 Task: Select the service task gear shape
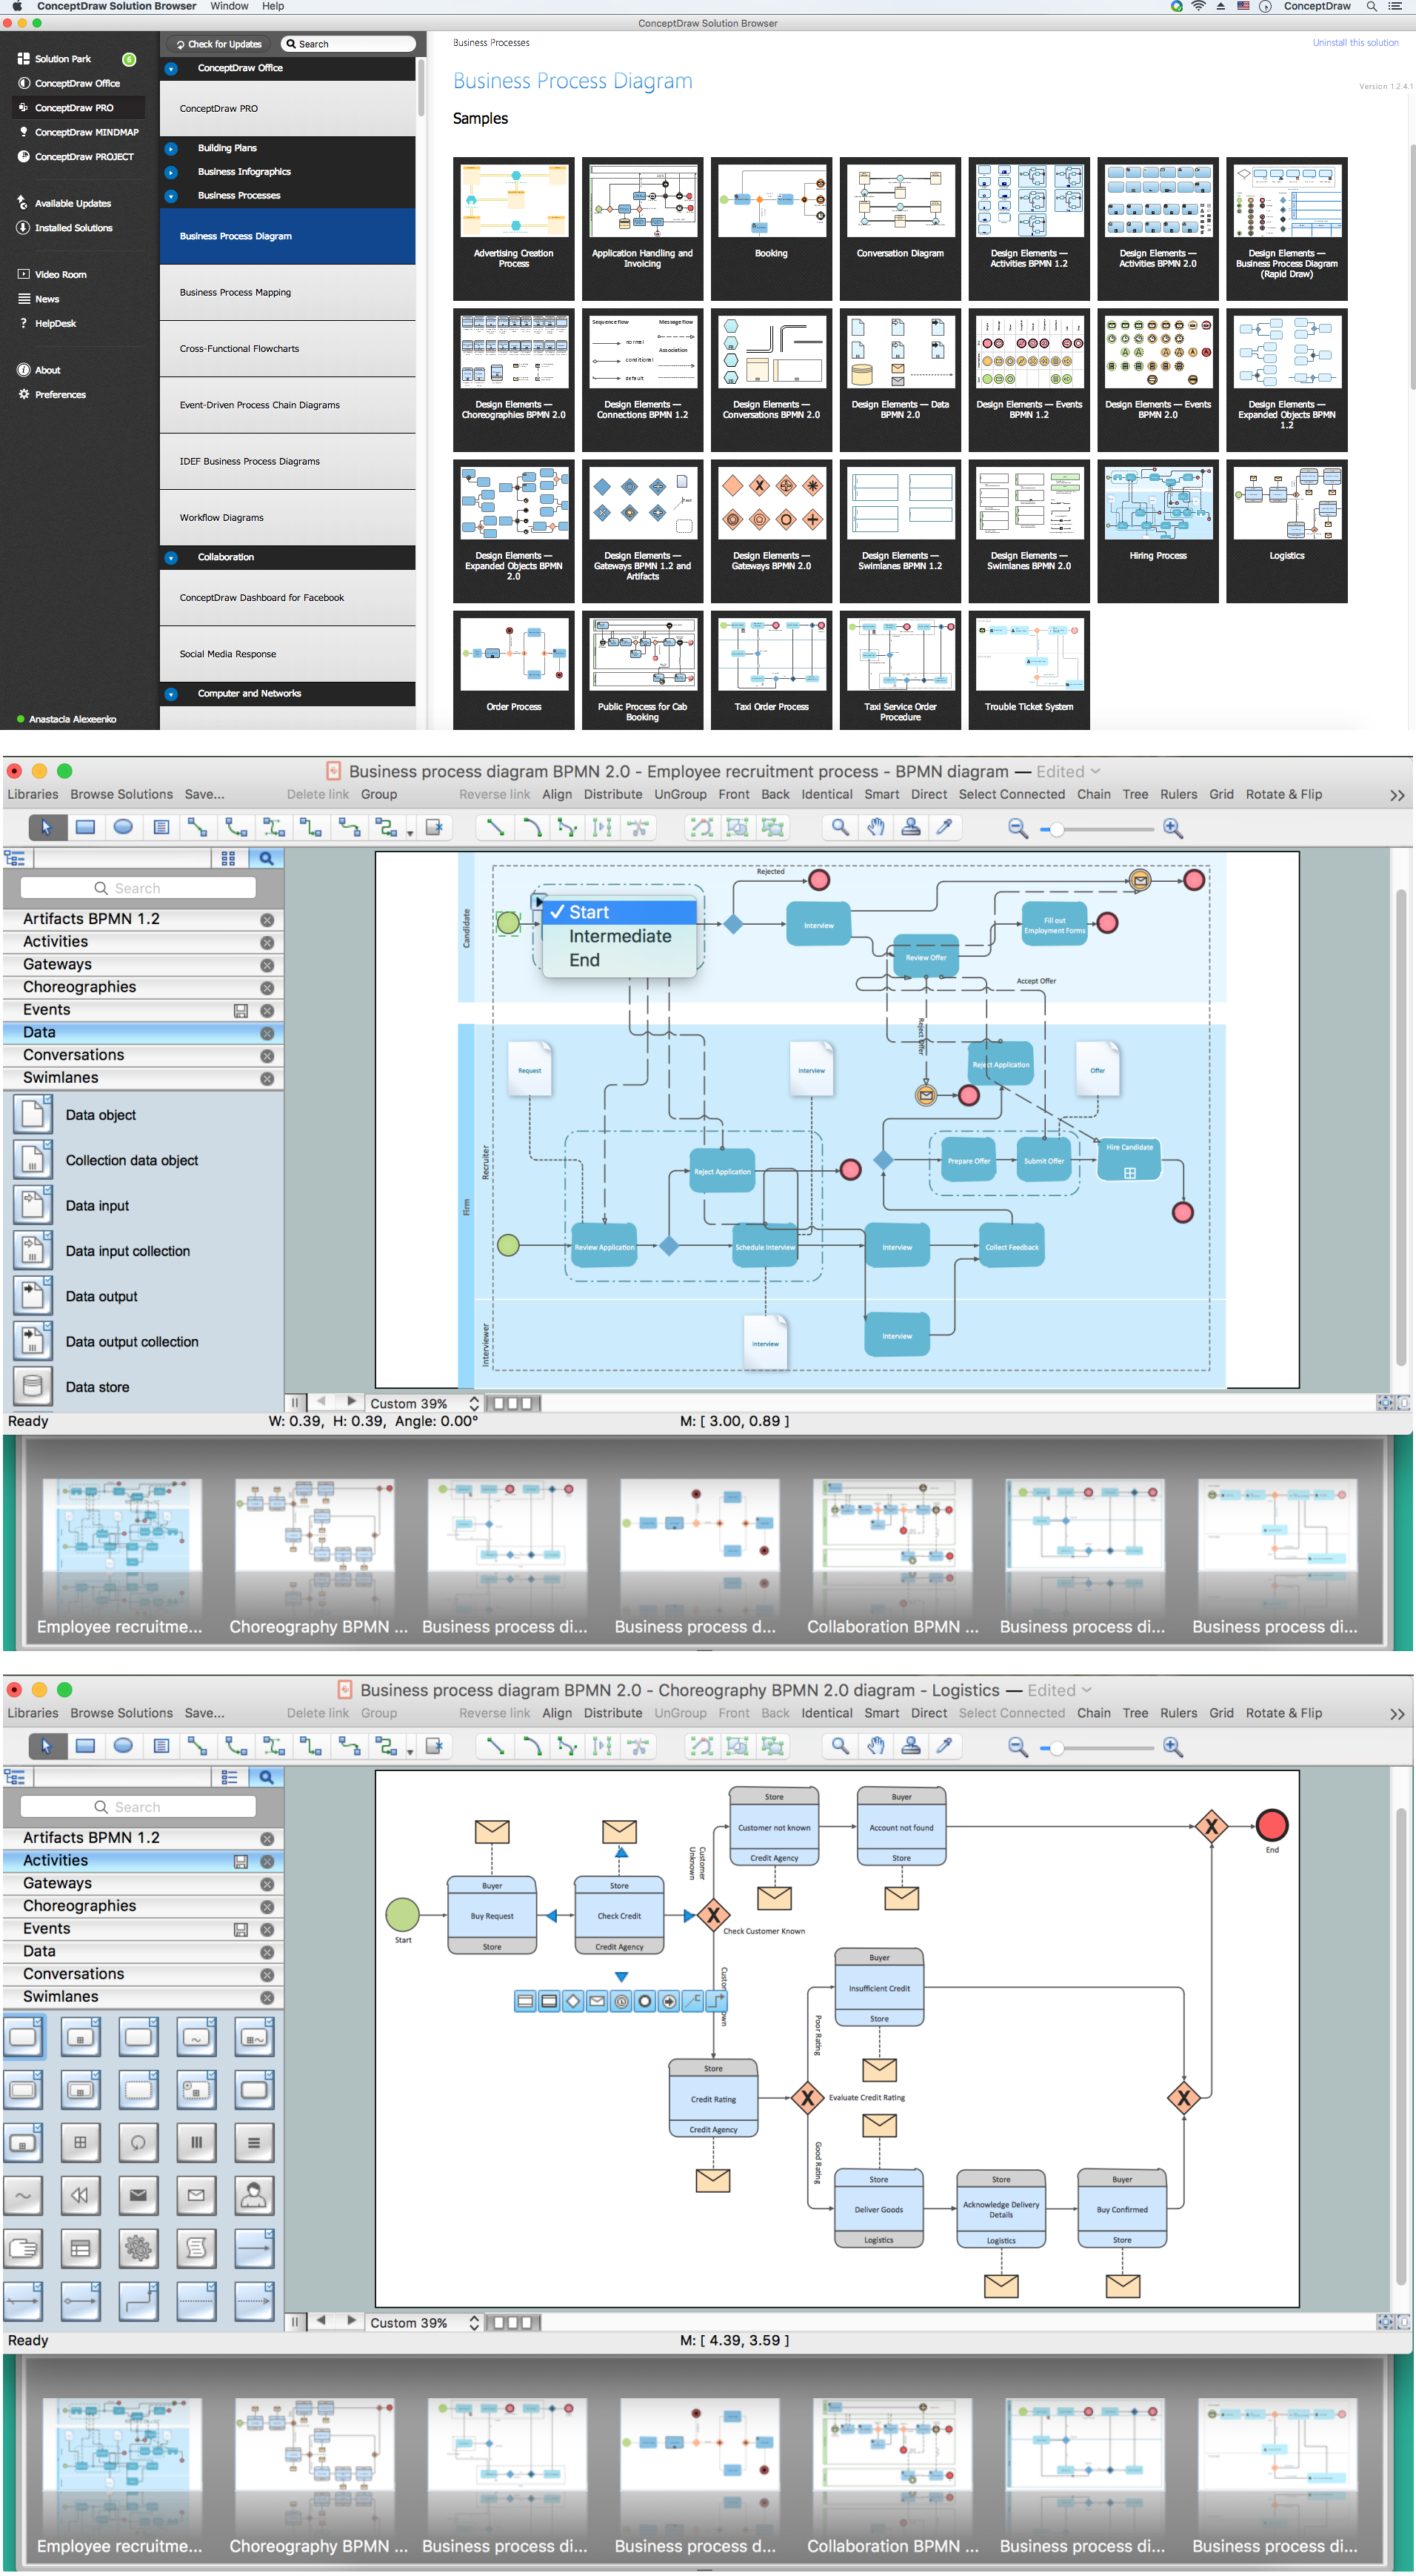[x=138, y=2249]
